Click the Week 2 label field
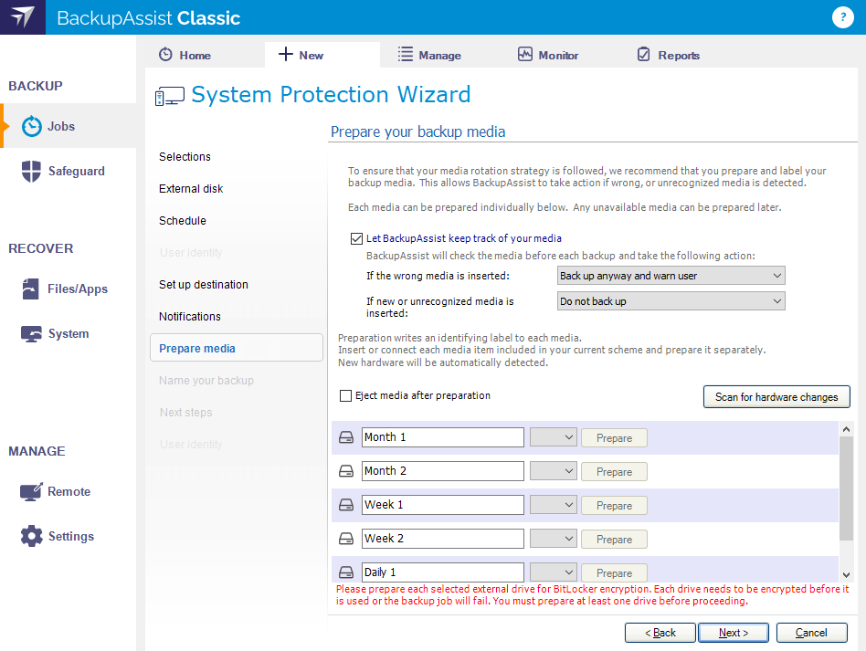The image size is (866, 651). click(443, 539)
